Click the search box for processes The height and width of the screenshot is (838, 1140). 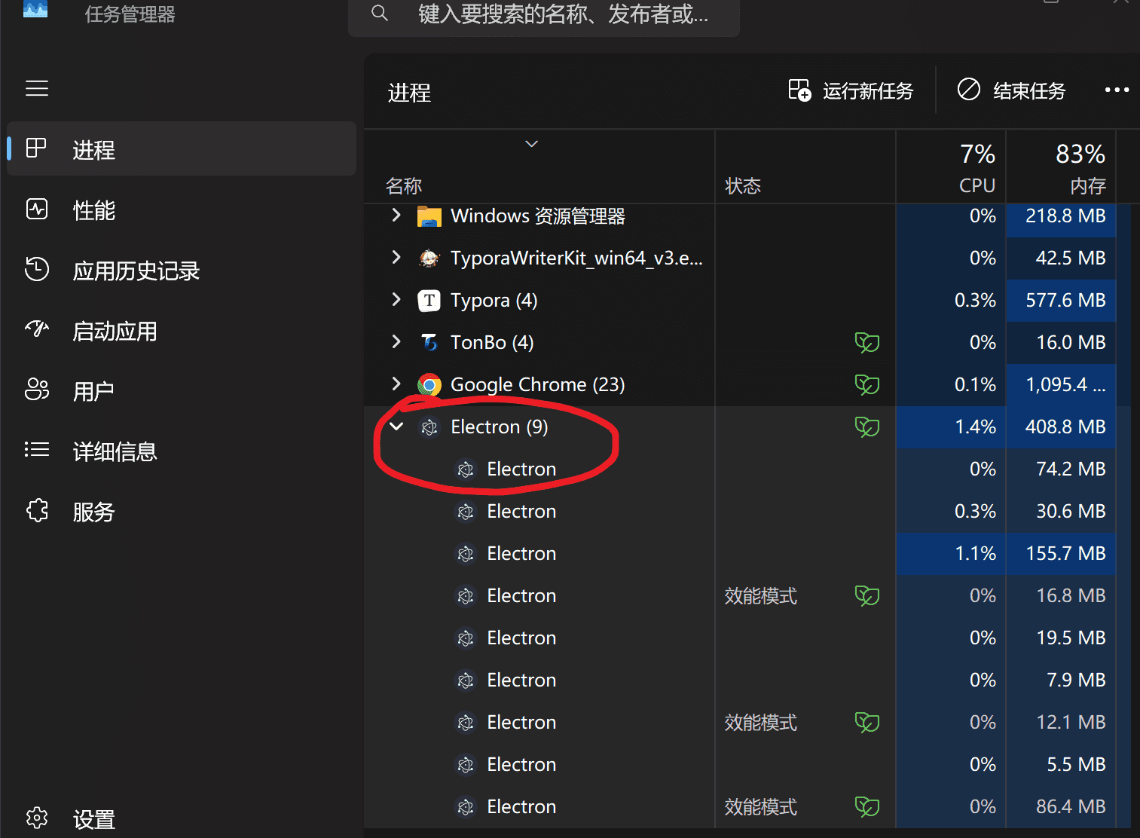point(544,15)
